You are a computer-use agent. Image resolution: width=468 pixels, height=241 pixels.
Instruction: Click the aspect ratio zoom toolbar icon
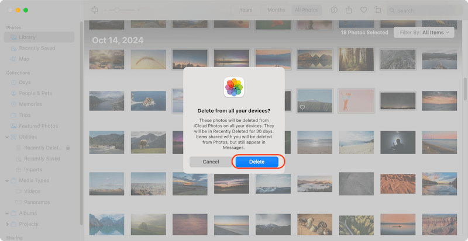tap(95, 10)
